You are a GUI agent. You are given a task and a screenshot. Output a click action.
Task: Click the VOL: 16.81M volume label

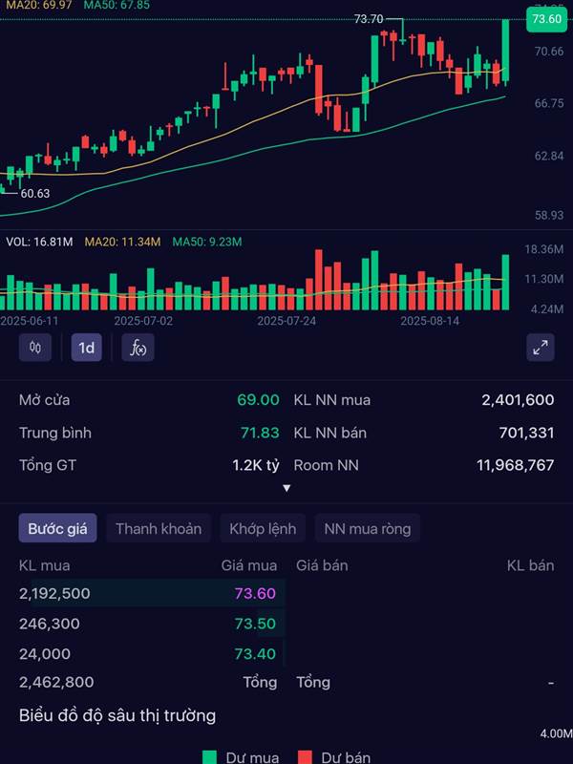(x=39, y=242)
